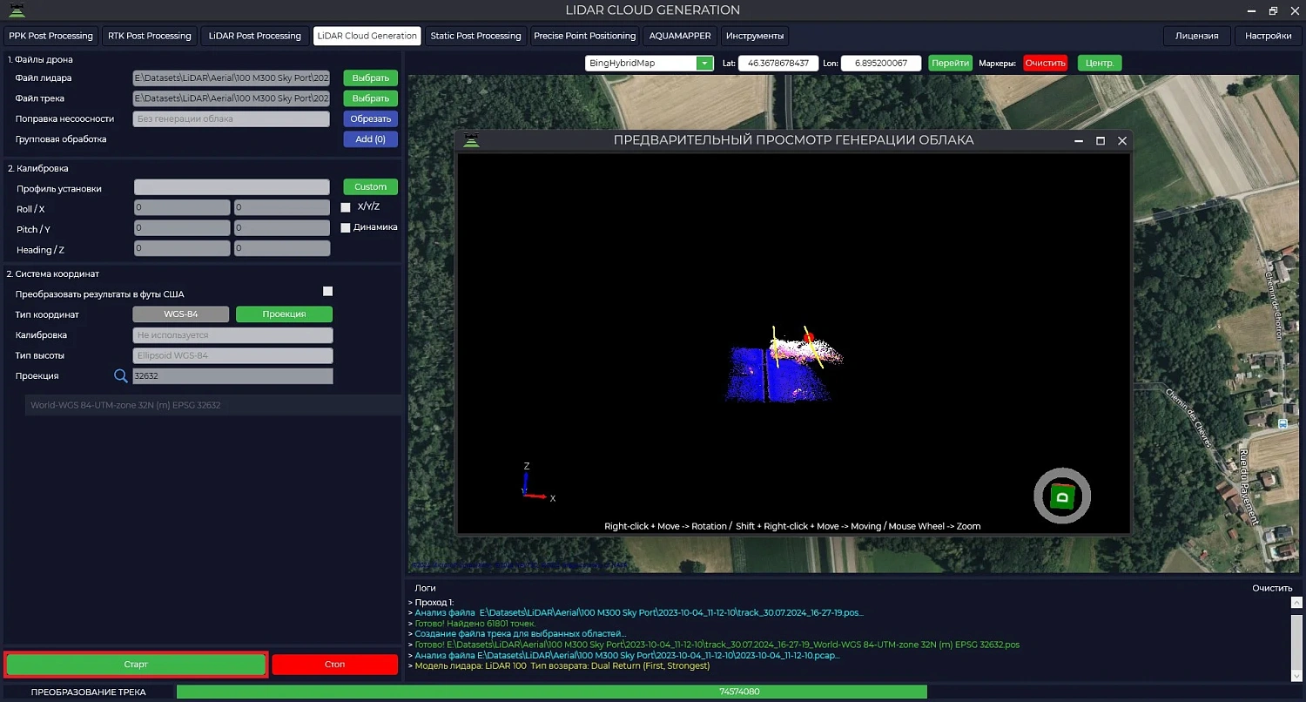Open the Тип высоты Ellipsoid WGS-84 selector
The width and height of the screenshot is (1306, 702).
[232, 355]
